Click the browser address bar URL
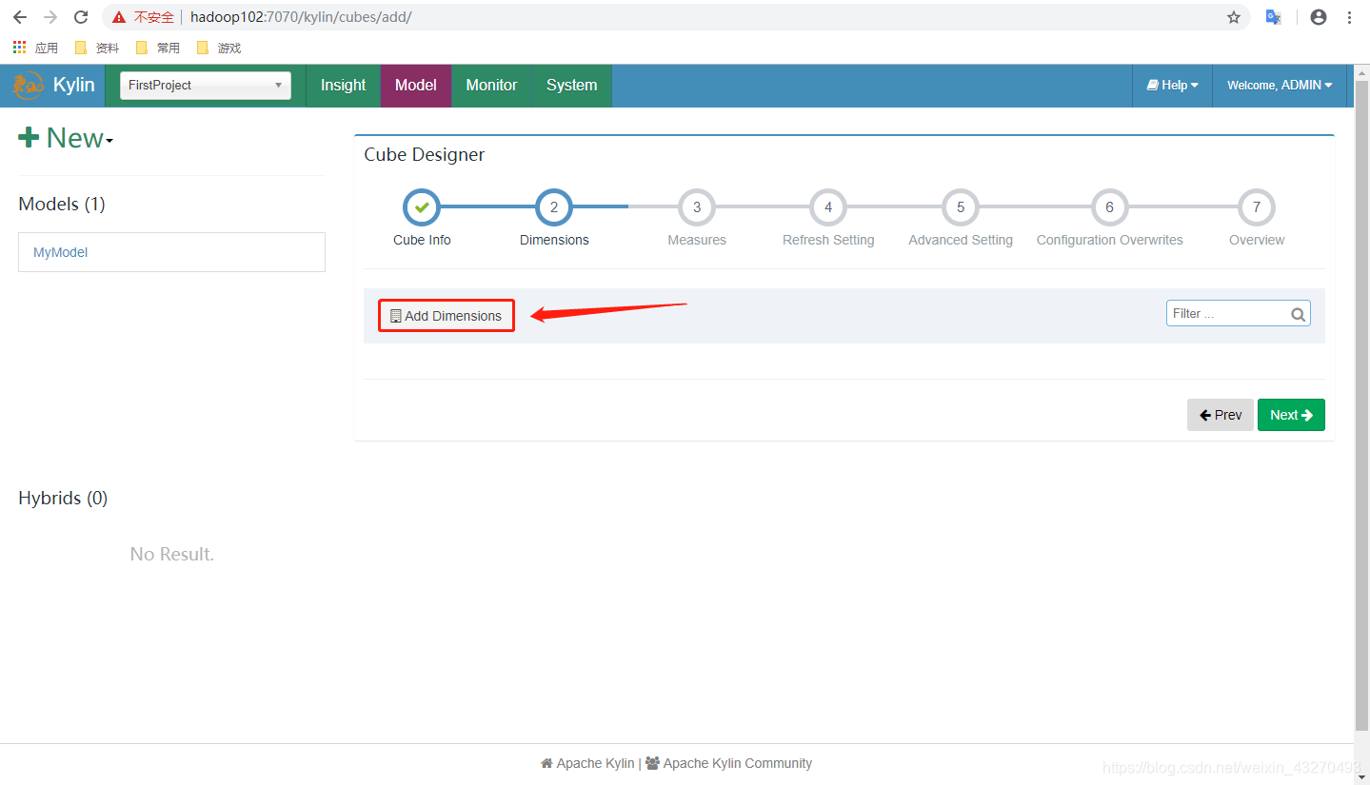 tap(301, 17)
